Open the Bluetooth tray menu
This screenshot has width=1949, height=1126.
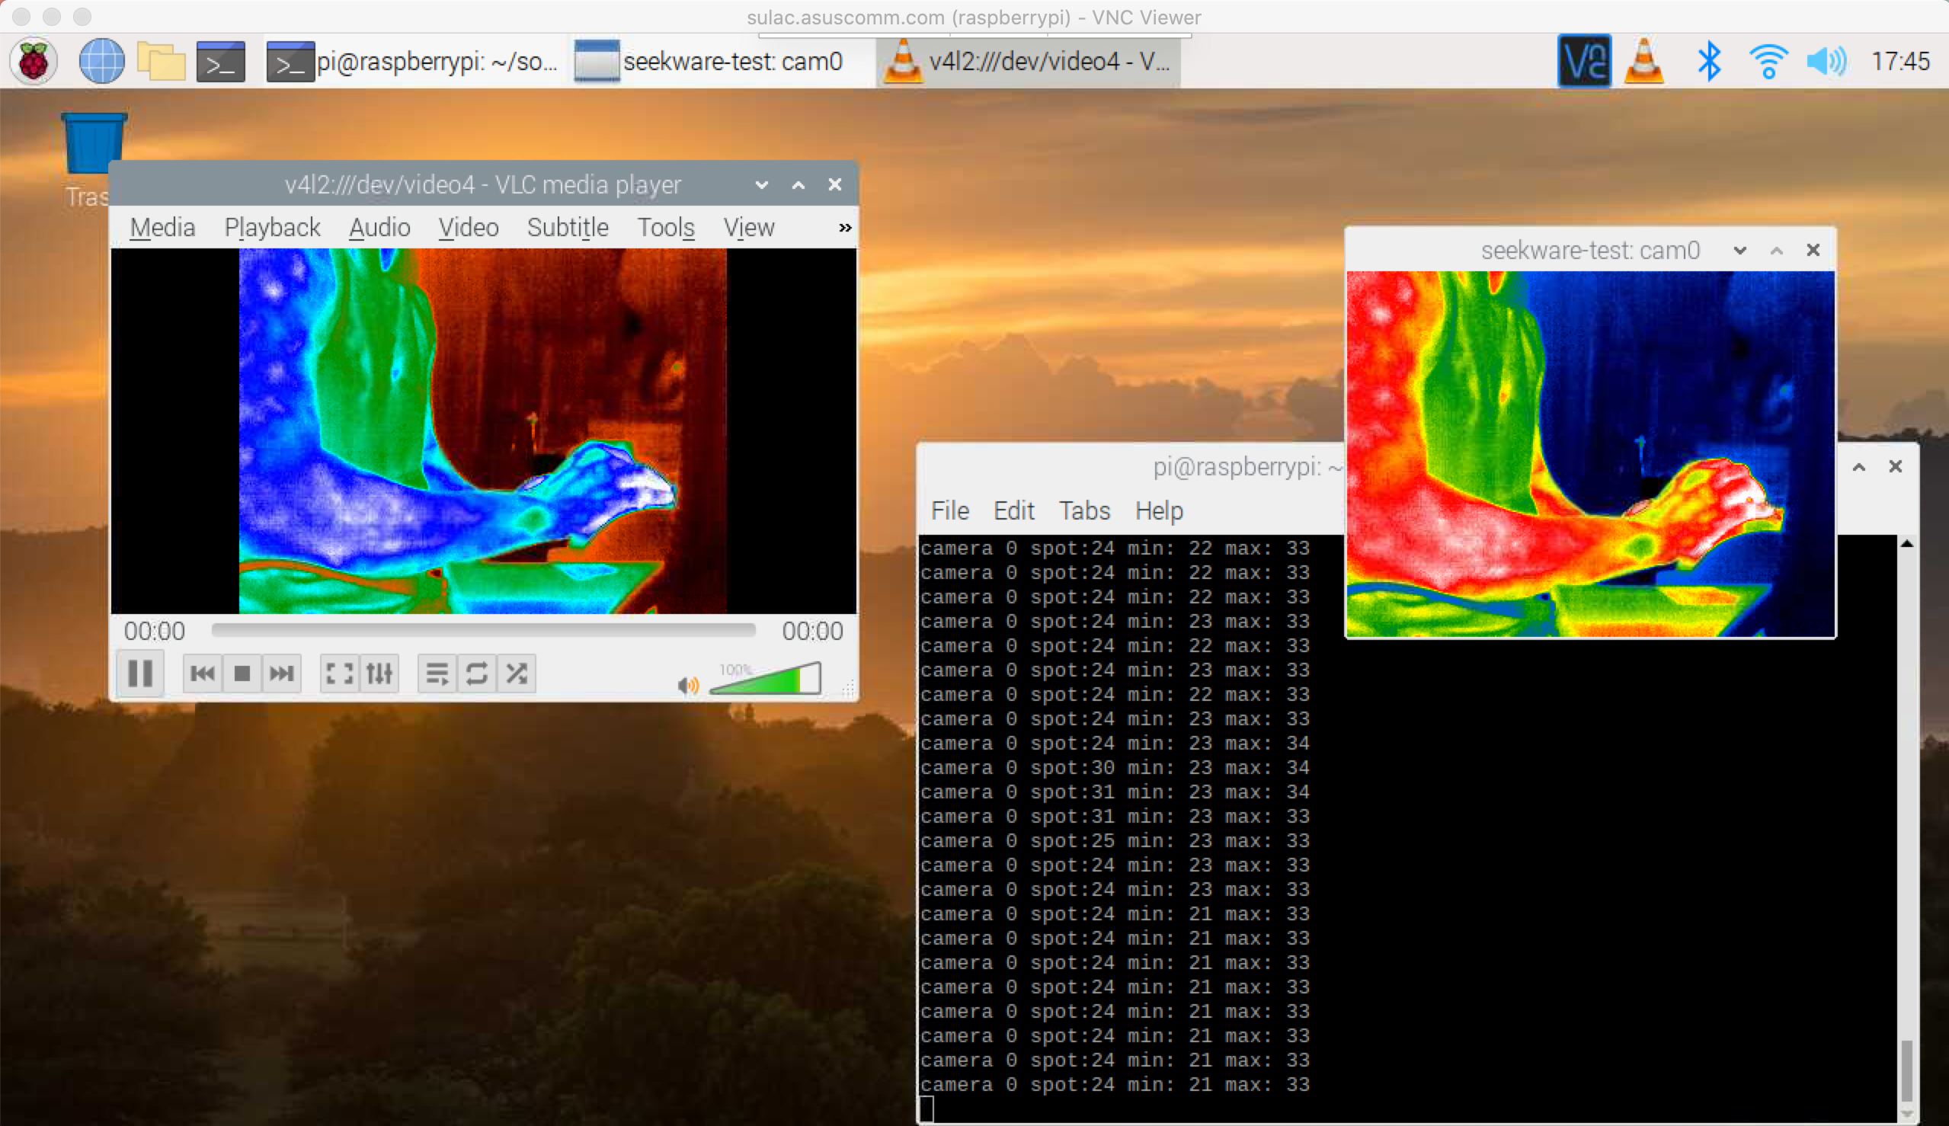(x=1708, y=61)
